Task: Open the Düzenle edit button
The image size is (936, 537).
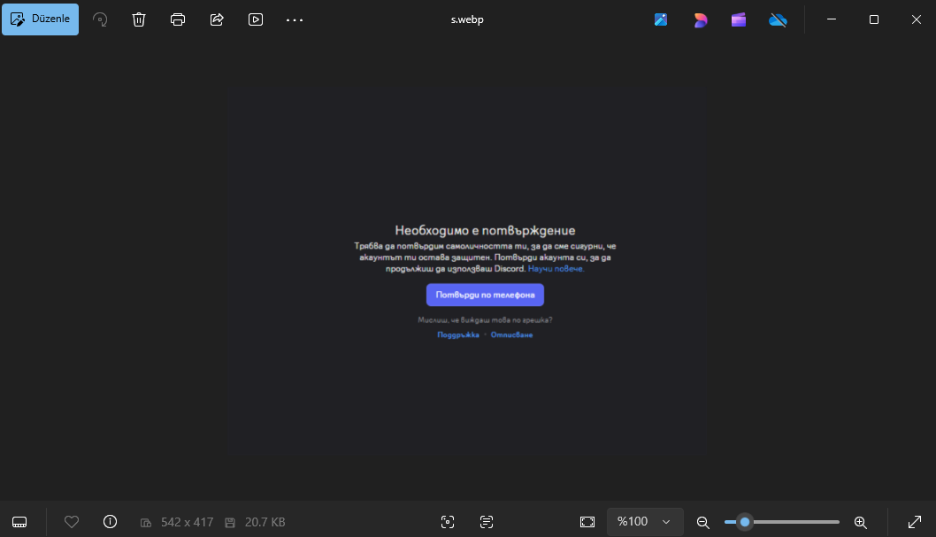Action: pos(40,19)
